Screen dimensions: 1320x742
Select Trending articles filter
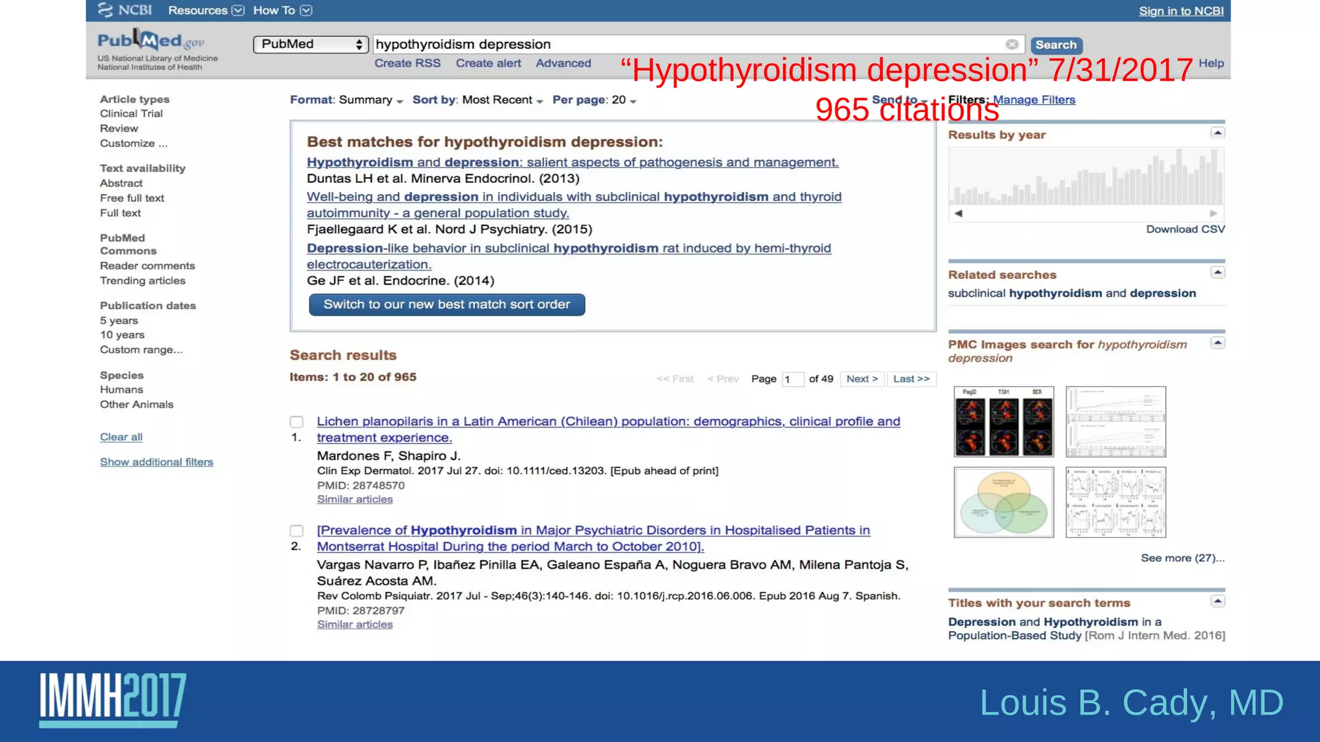tap(142, 280)
